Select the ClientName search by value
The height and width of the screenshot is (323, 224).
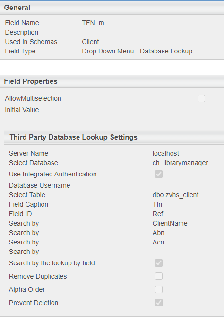point(170,223)
